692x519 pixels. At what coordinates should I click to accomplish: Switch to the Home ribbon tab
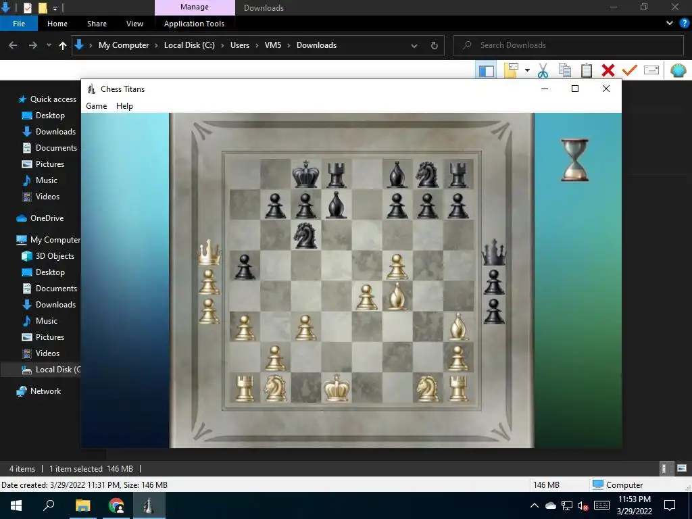pyautogui.click(x=57, y=24)
